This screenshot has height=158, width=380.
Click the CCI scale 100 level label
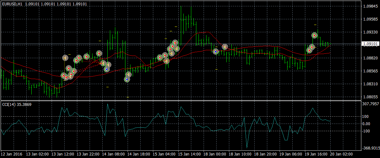[366, 117]
